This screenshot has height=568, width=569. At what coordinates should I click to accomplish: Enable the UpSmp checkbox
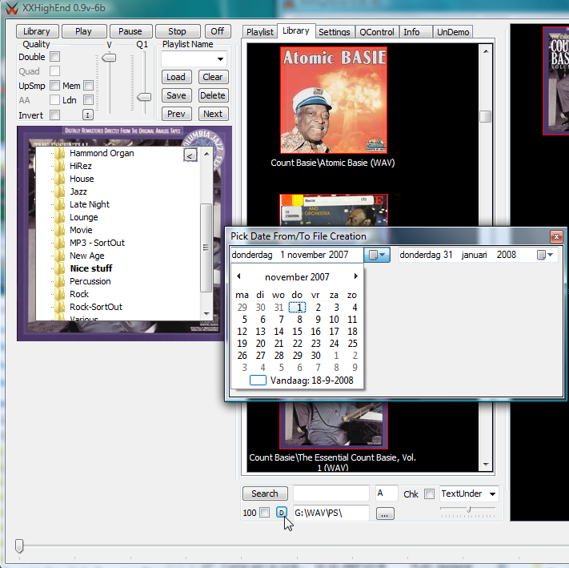(x=54, y=86)
